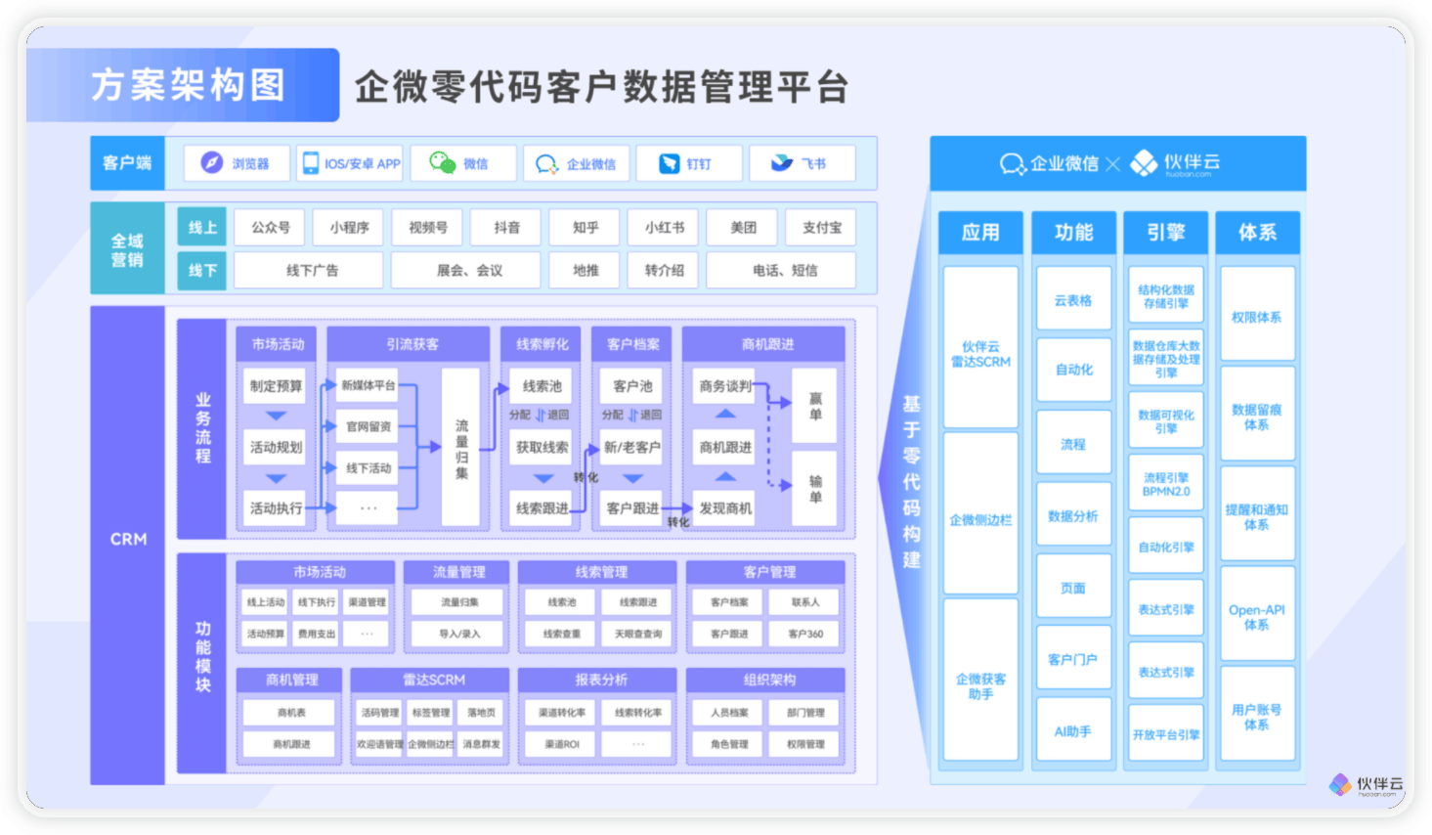Click the 线索孵化 header
The image size is (1432, 835).
pyautogui.click(x=542, y=344)
